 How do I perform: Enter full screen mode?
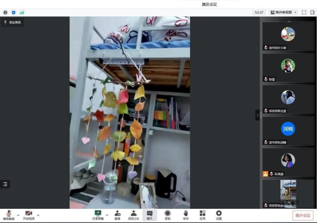pos(304,12)
